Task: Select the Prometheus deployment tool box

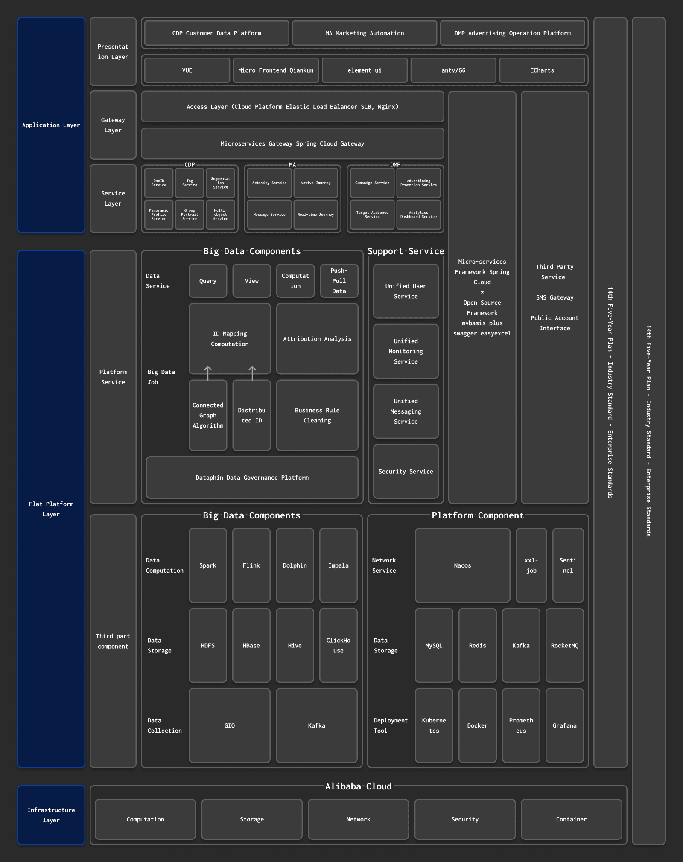Action: pyautogui.click(x=521, y=725)
